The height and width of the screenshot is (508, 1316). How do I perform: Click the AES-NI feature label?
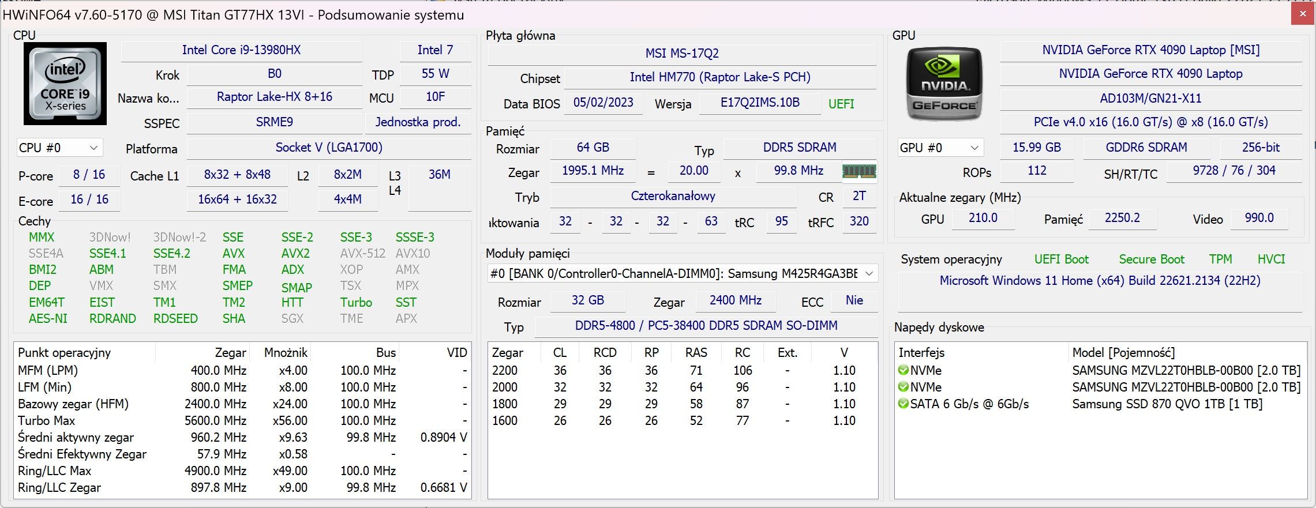[48, 319]
